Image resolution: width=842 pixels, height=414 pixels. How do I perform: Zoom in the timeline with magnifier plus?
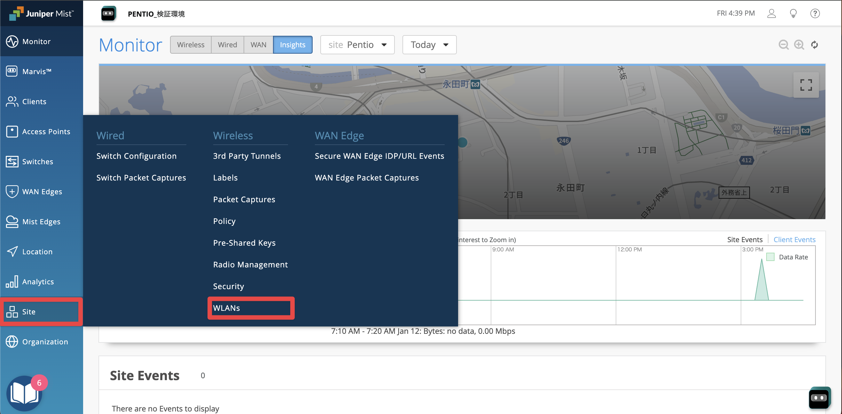point(799,45)
